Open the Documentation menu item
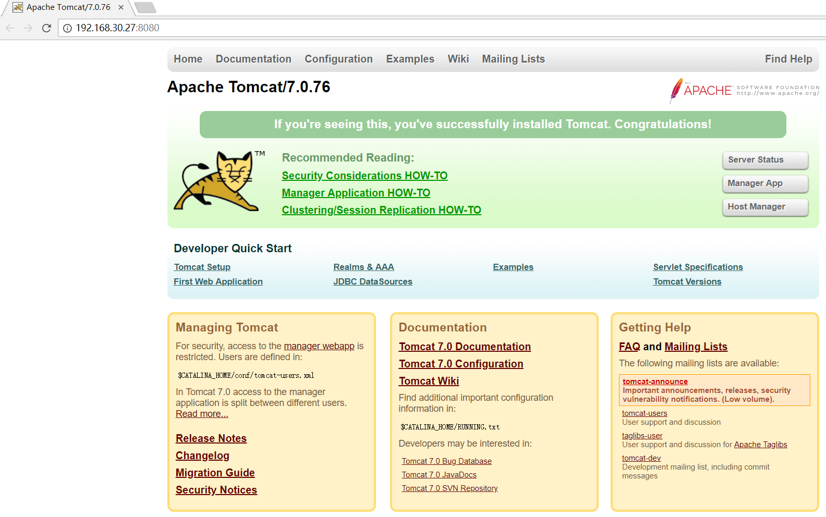 (x=253, y=59)
